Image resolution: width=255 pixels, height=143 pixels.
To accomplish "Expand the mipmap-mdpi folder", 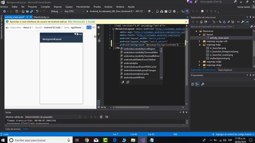I will (200, 62).
